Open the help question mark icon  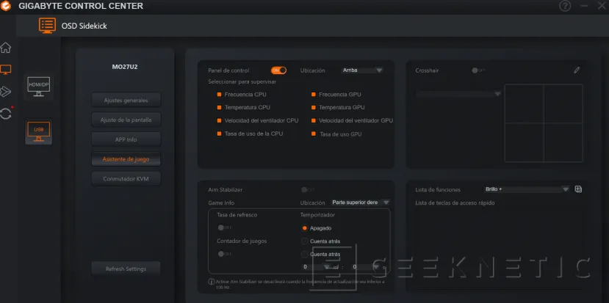[565, 7]
